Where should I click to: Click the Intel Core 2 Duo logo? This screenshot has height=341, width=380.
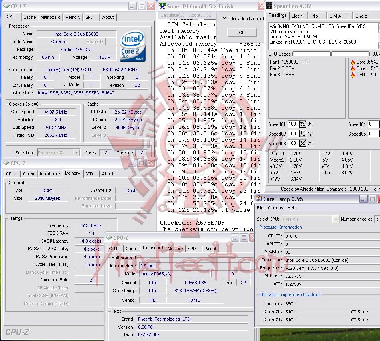click(132, 46)
